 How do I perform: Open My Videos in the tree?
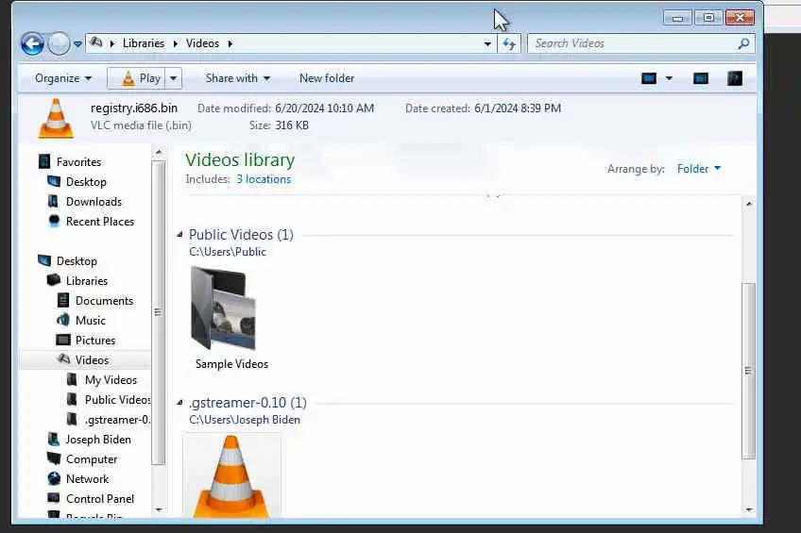coord(111,380)
